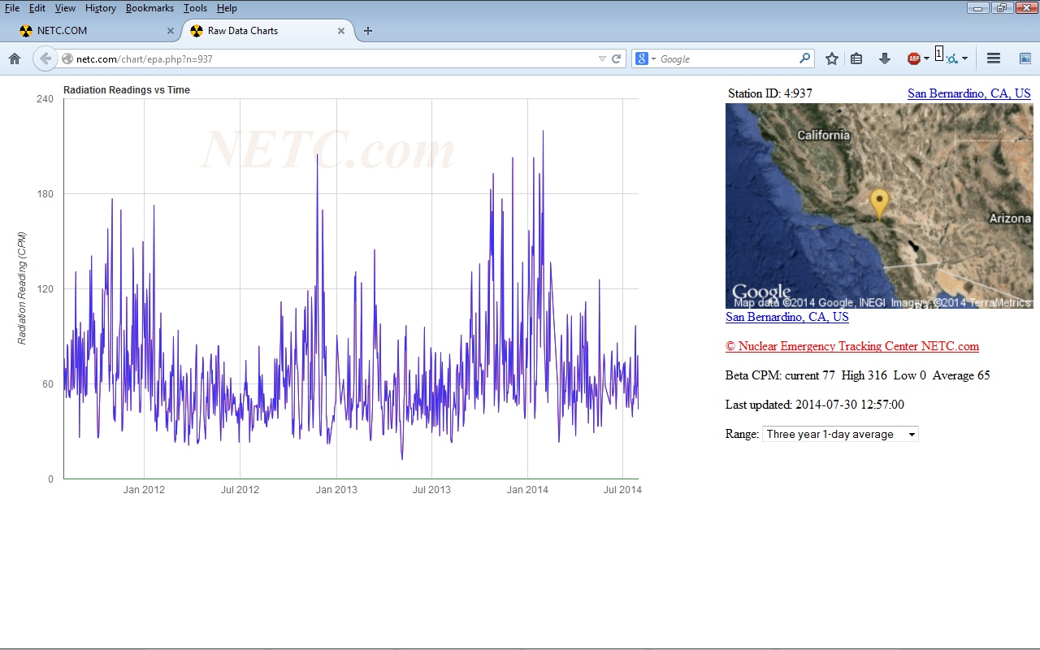Open the Bookmarks menu

149,8
